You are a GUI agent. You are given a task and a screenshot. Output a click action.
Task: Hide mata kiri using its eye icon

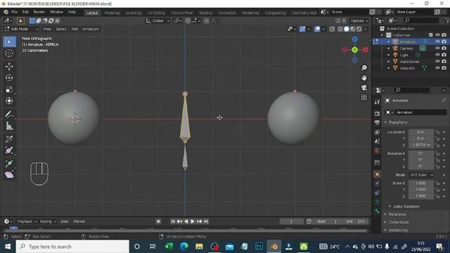[x=437, y=68]
